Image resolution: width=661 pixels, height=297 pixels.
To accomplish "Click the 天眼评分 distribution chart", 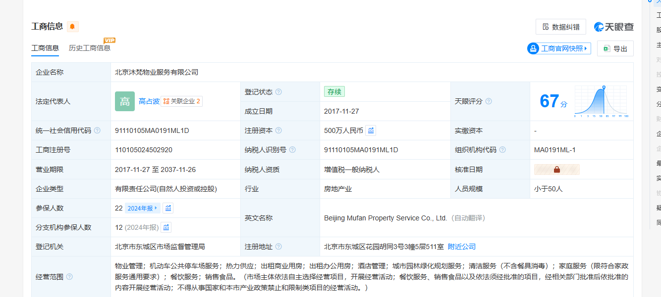I will [601, 101].
